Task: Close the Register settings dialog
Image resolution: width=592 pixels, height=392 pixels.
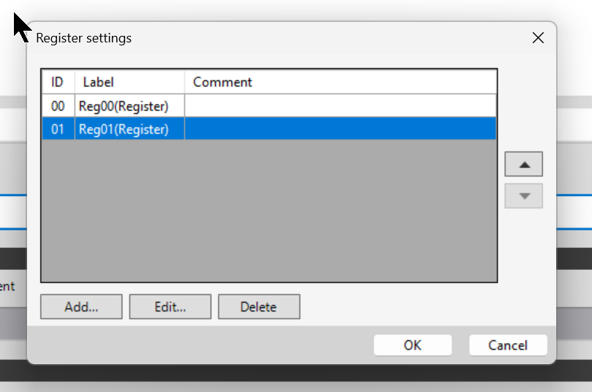Action: (538, 38)
